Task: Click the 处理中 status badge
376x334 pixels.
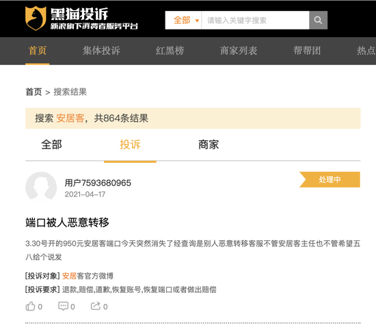Action: click(330, 179)
